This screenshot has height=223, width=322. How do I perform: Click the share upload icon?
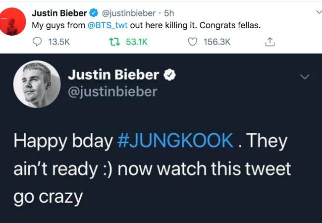pos(270,42)
